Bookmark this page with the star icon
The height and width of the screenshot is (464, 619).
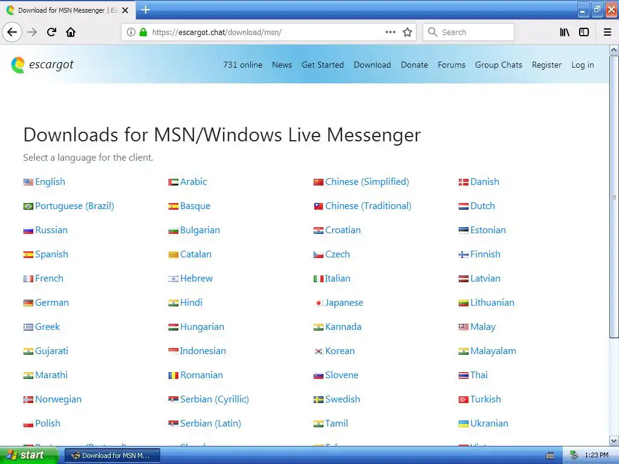click(407, 32)
